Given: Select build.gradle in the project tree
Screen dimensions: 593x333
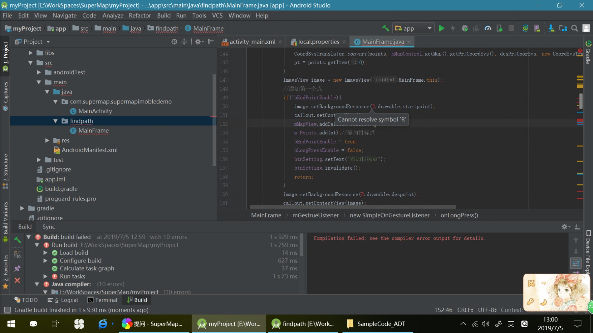Looking at the screenshot, I should tap(61, 189).
